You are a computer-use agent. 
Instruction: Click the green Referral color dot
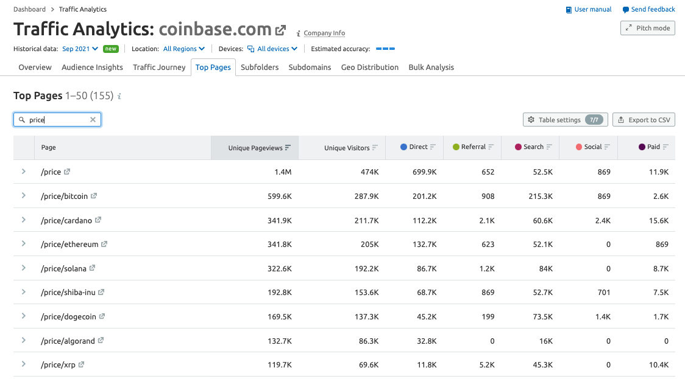click(x=456, y=147)
